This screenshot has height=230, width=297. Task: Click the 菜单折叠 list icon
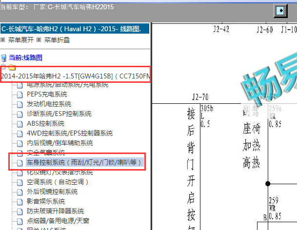point(39,40)
